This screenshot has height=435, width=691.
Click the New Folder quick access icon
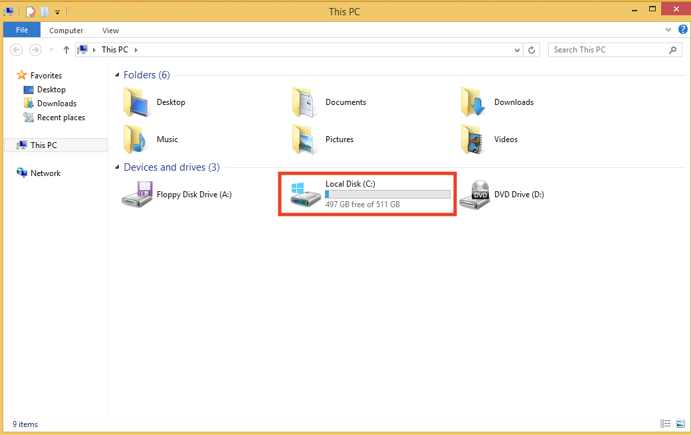coord(44,11)
